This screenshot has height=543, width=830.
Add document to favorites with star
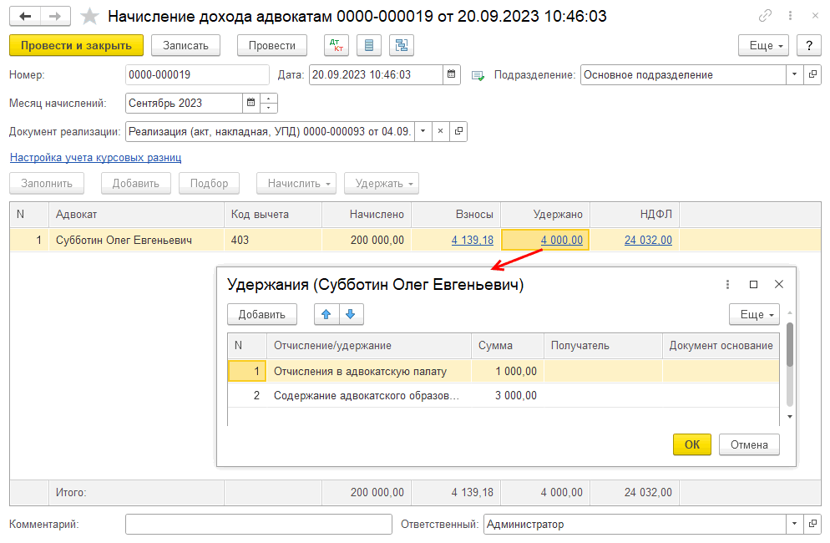[89, 16]
